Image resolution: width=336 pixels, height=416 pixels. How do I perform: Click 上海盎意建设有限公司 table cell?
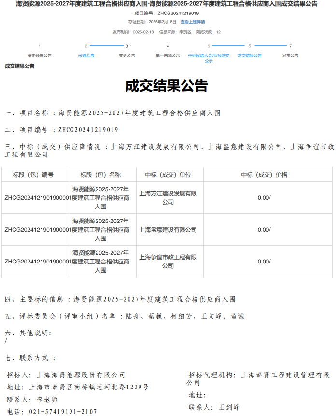tap(168, 230)
